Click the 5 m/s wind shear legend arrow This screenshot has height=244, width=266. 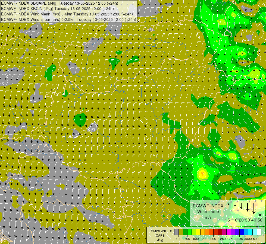click(229, 204)
